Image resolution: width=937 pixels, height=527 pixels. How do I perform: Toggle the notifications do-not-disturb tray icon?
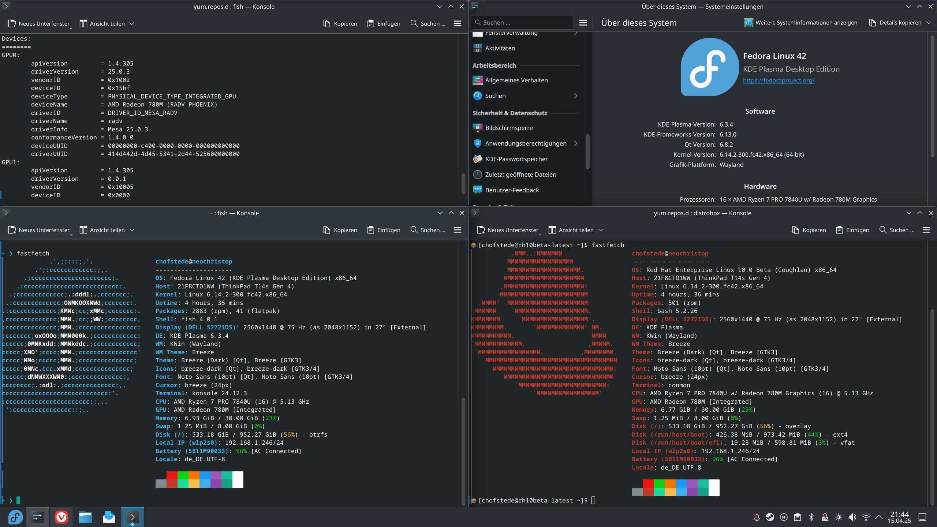757,517
